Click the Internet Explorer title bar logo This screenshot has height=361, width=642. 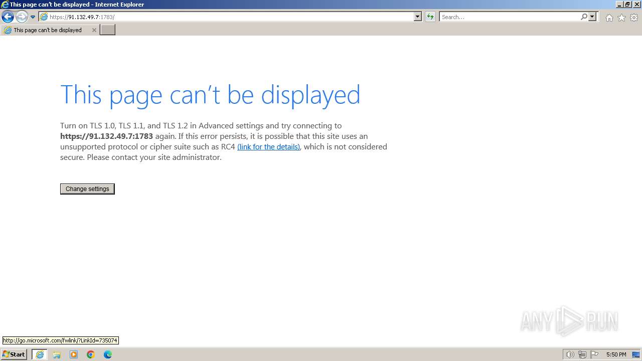point(5,5)
